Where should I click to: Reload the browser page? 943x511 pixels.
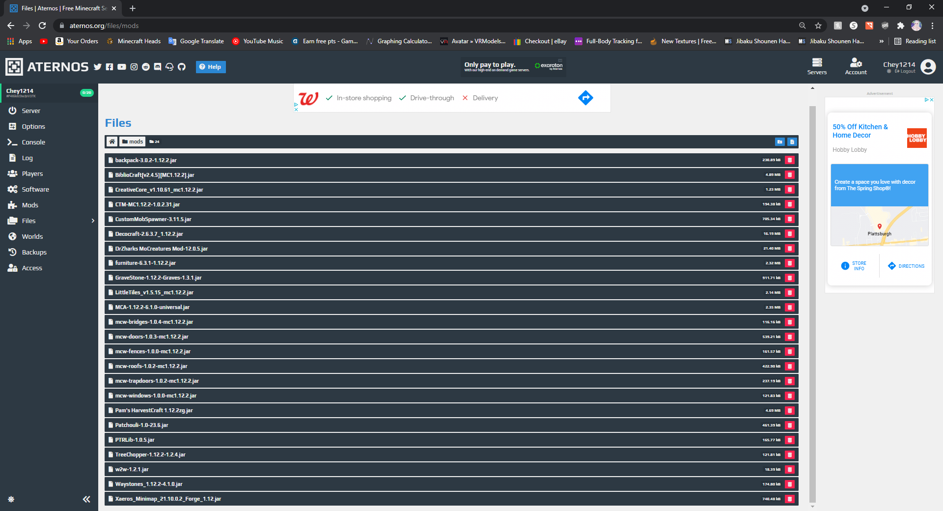[x=42, y=26]
